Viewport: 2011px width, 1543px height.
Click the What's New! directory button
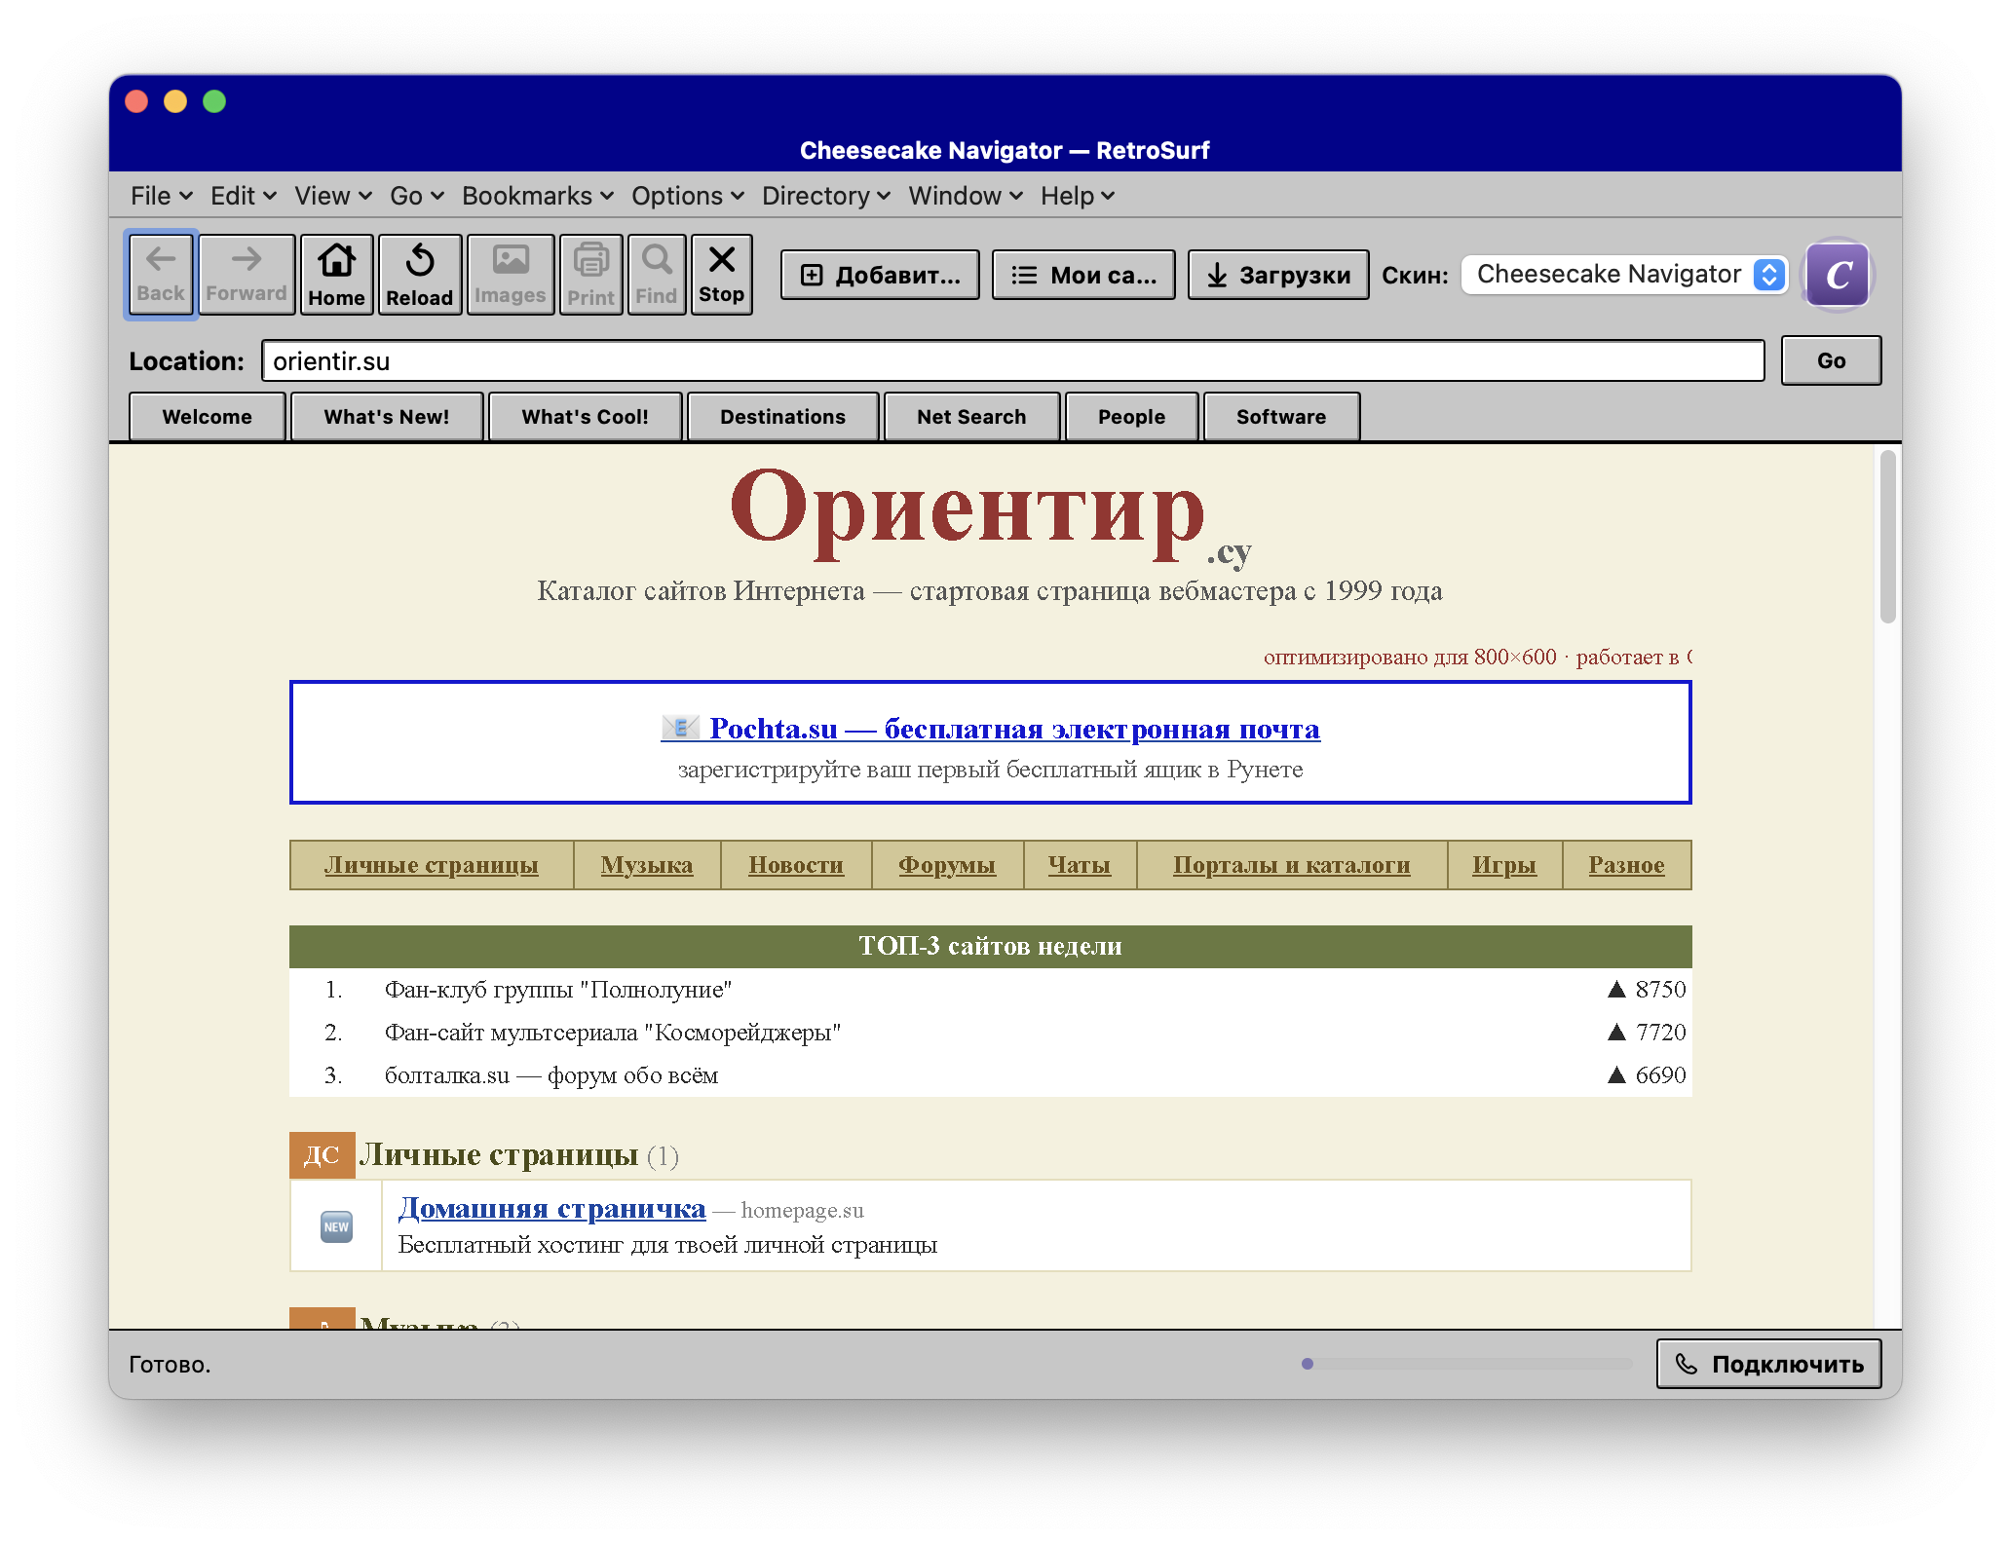tap(387, 417)
